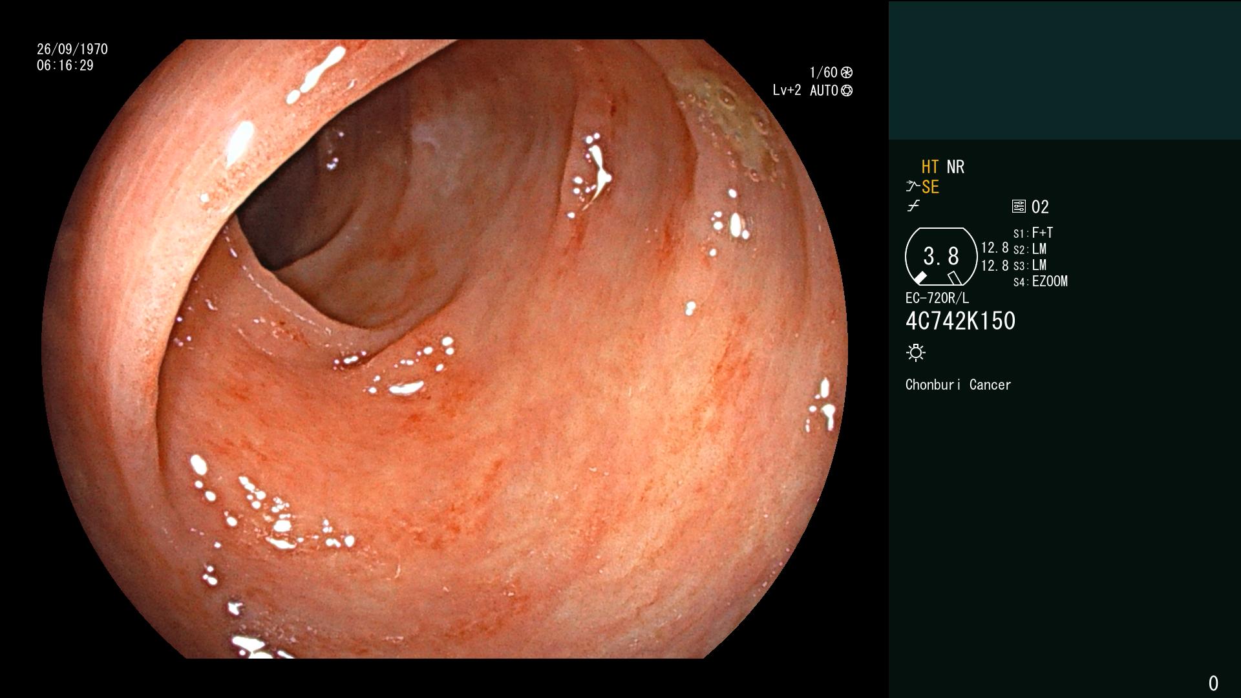Click the upper 12.8 diameter value

(x=995, y=248)
